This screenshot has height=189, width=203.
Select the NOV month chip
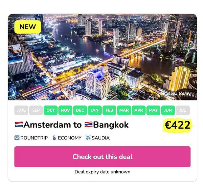(x=65, y=110)
